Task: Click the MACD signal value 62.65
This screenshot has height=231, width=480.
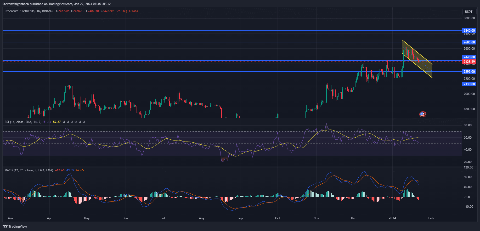Action: click(x=80, y=170)
